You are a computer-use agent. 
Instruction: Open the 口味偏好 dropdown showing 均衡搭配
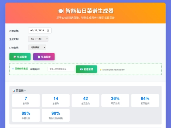pos(37,47)
